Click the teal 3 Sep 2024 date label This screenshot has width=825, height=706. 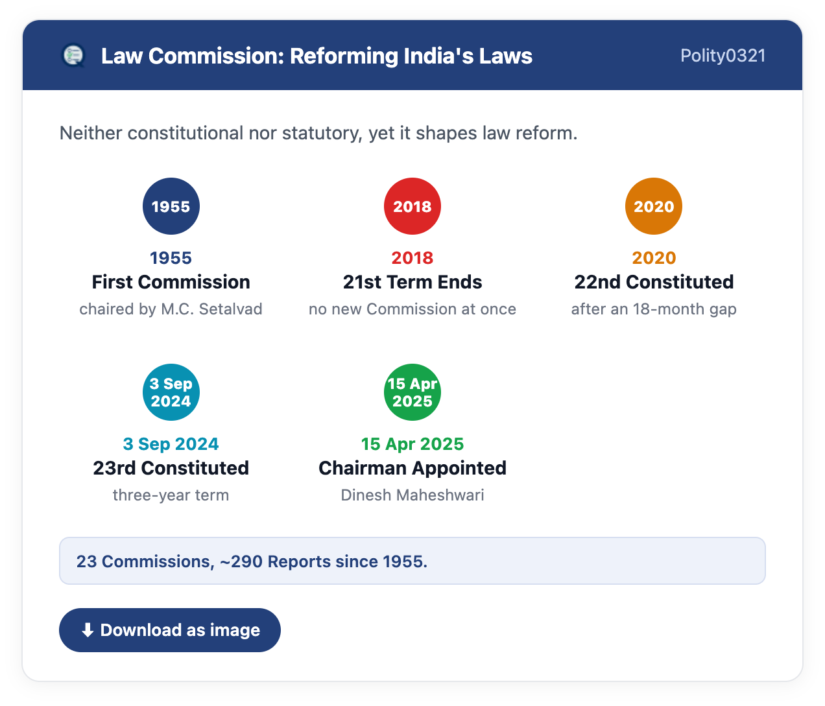click(x=171, y=444)
